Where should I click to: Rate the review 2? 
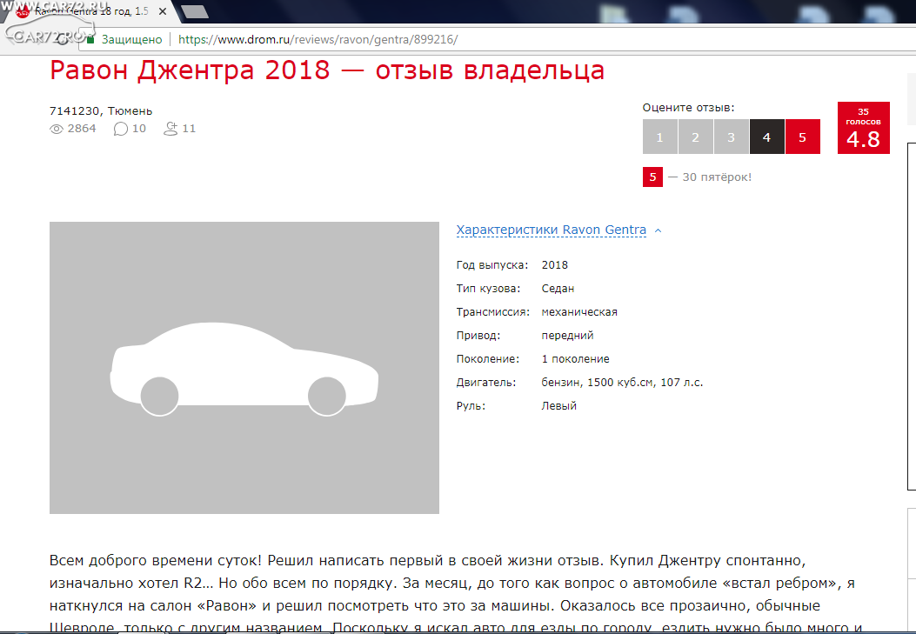click(x=695, y=137)
